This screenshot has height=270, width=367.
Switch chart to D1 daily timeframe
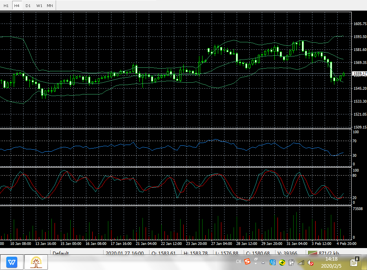(x=28, y=5)
